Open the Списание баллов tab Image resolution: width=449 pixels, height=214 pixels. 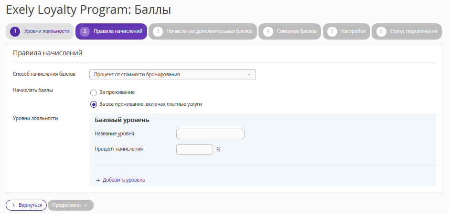click(289, 31)
